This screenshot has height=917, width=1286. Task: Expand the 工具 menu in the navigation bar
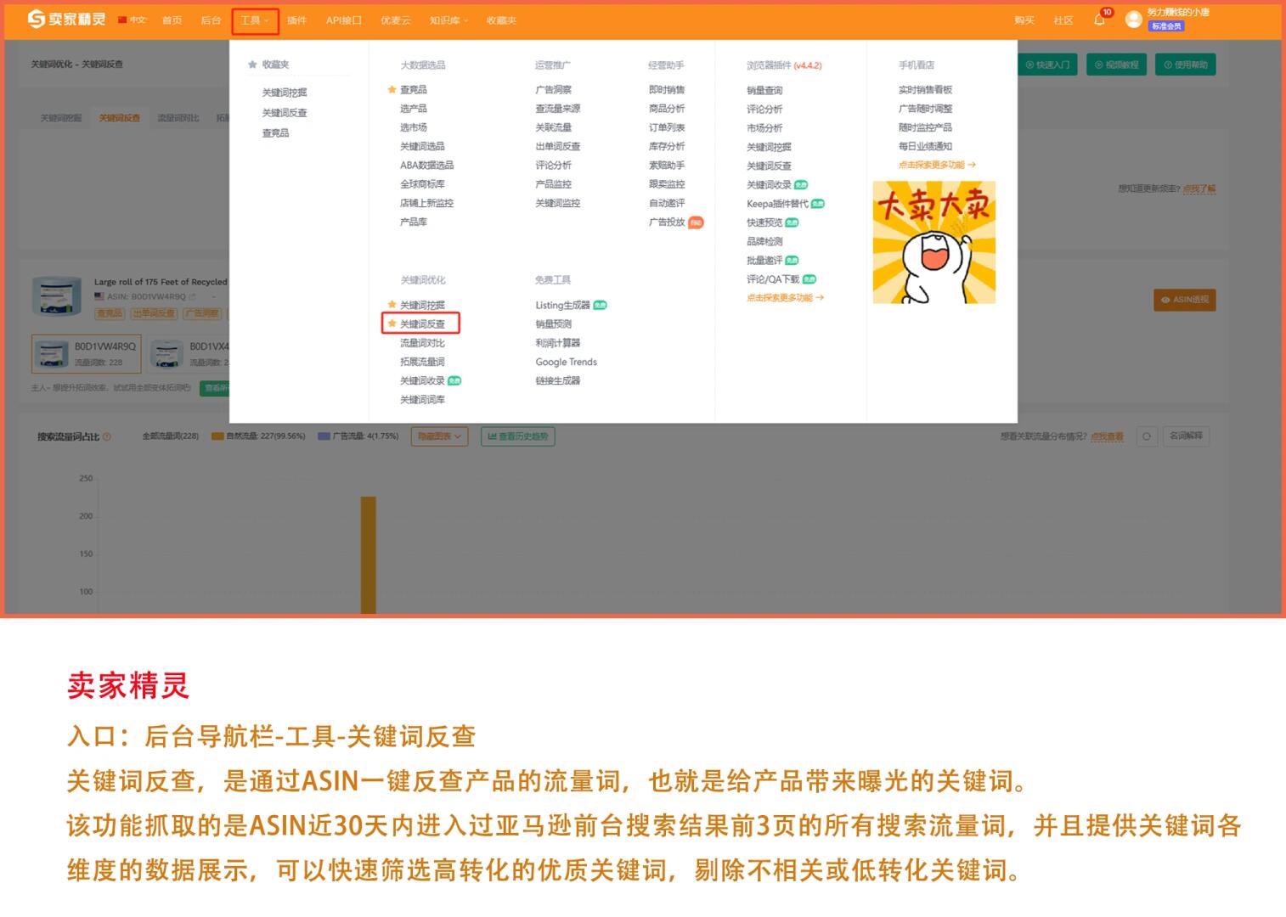255,20
